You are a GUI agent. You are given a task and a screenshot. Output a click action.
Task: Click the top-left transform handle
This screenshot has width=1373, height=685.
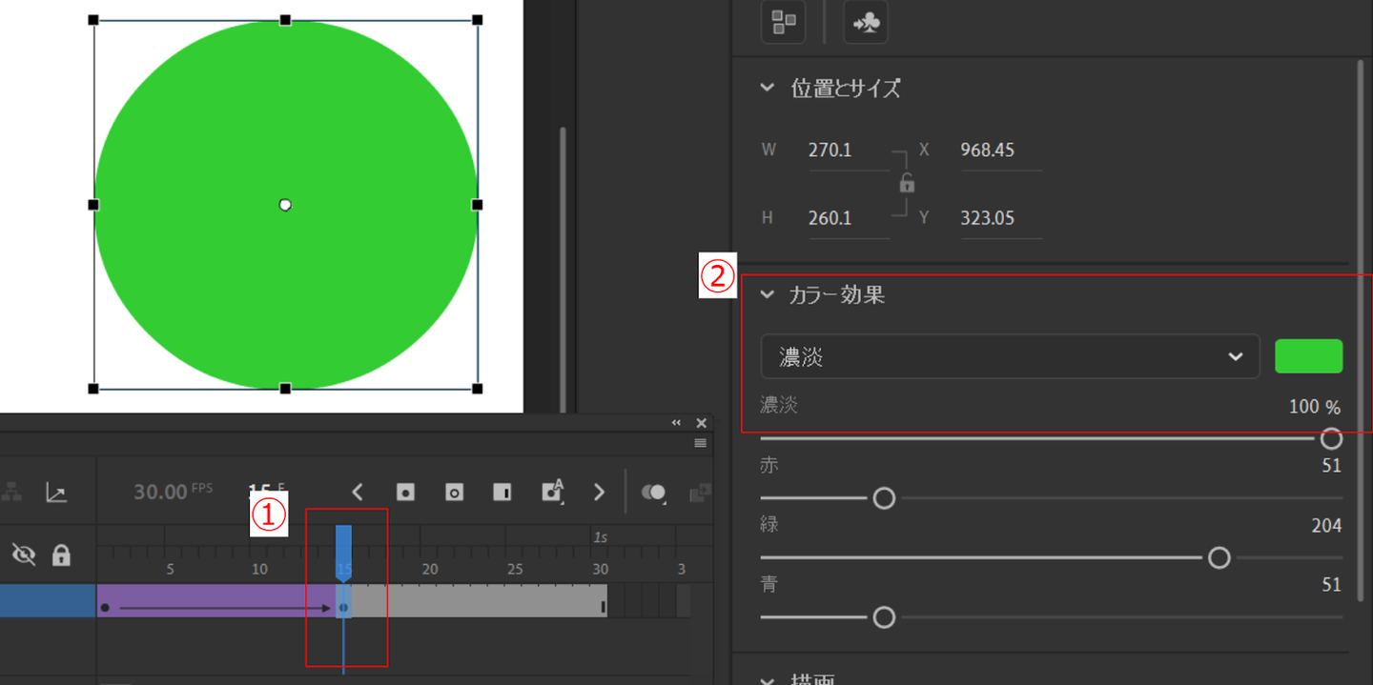[93, 20]
